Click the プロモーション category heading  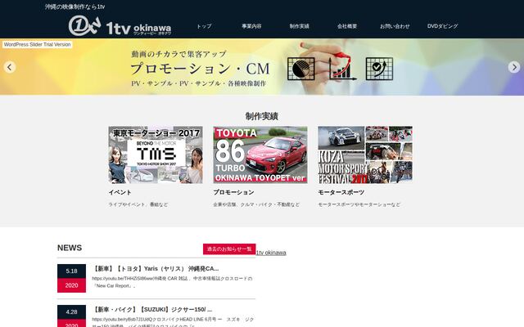tap(233, 193)
